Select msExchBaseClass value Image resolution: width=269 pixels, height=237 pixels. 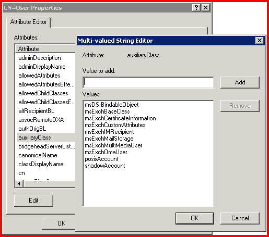pos(107,111)
